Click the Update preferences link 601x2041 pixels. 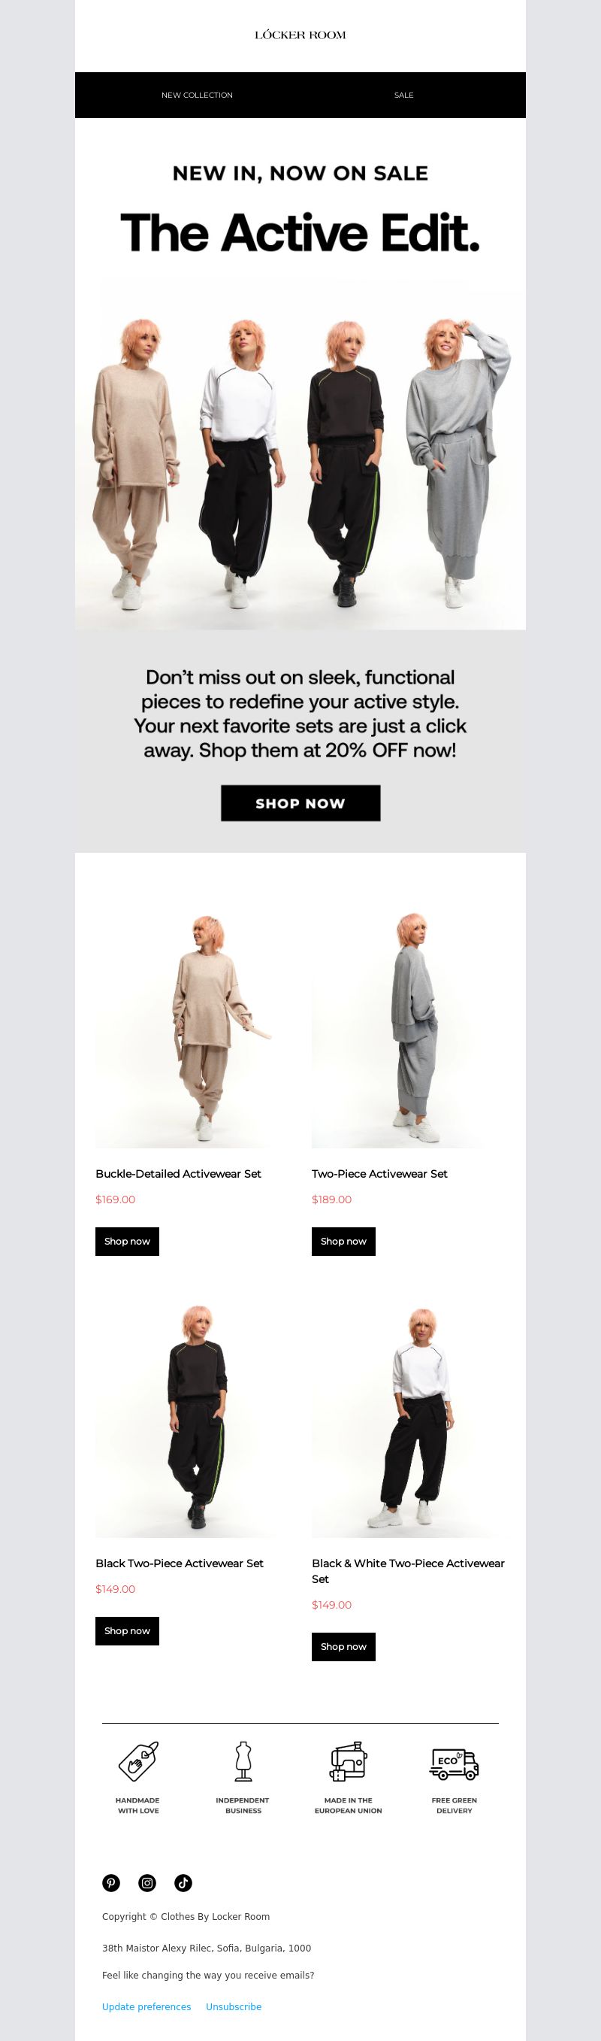(x=146, y=2007)
